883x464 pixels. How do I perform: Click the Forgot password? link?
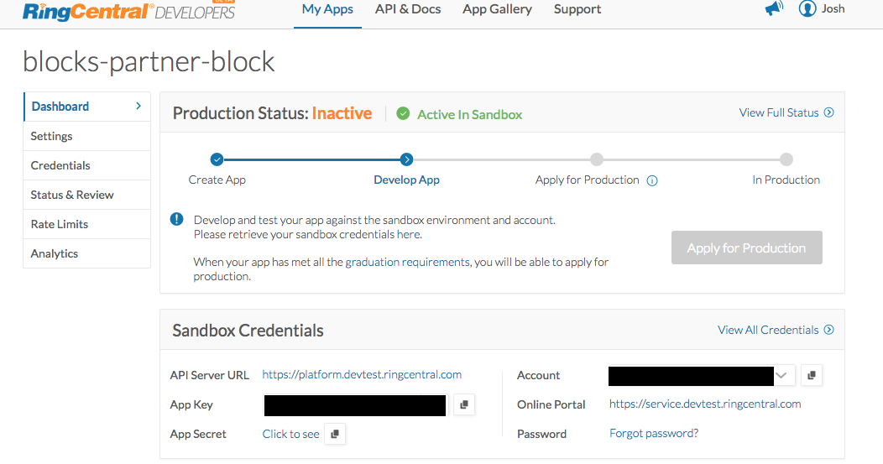(x=654, y=434)
